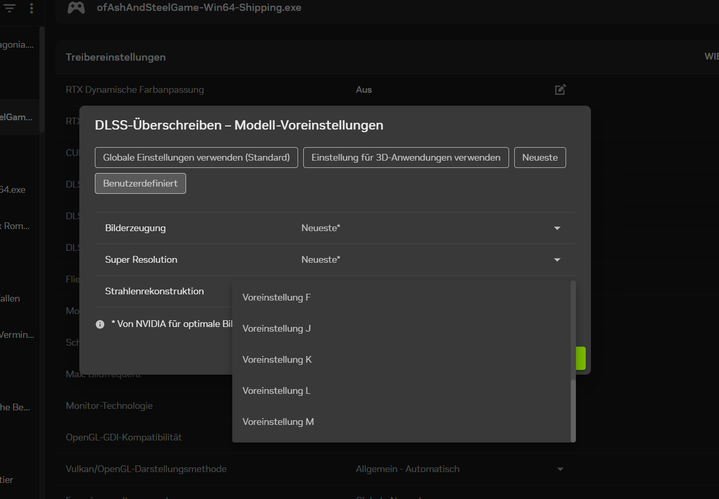
Task: Select the sidebar entry ending in 64.exe
Action: coord(12,190)
